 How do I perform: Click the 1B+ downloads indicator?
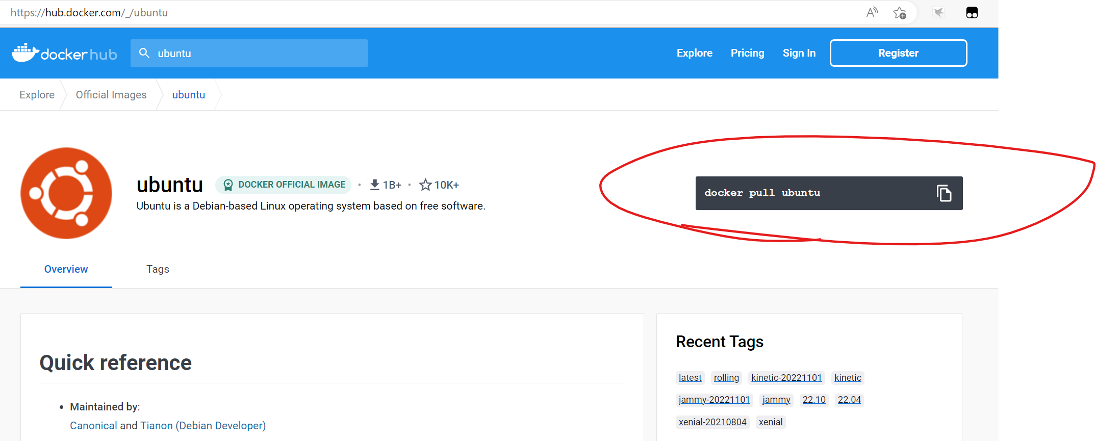385,185
